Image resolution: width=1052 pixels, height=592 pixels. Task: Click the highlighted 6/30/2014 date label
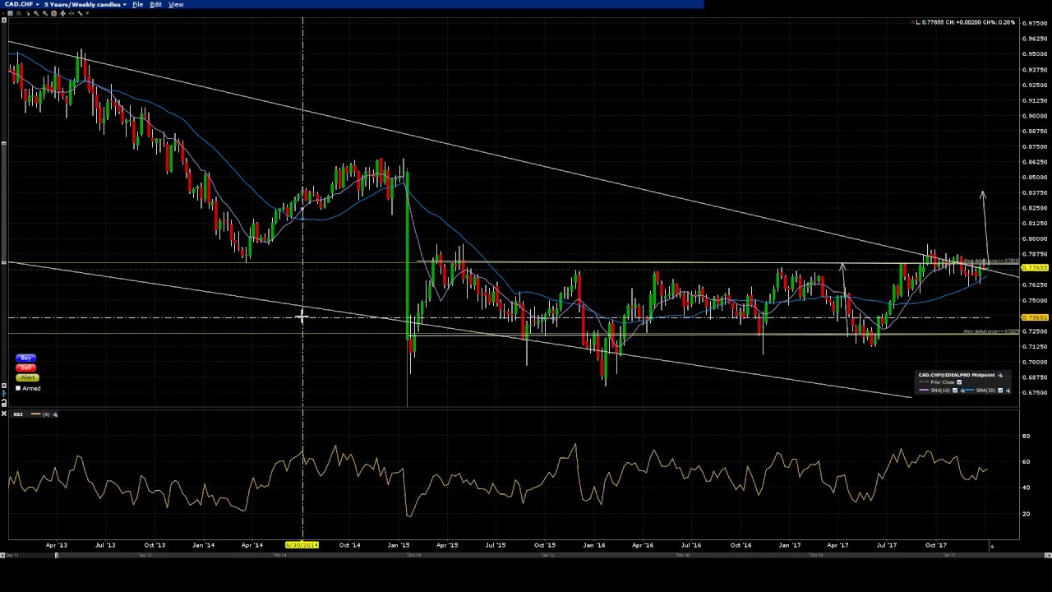(x=302, y=545)
